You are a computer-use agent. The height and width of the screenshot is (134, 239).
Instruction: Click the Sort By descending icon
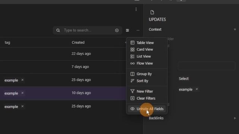[x=132, y=81]
